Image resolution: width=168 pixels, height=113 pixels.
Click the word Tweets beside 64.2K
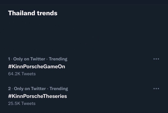[29, 74]
